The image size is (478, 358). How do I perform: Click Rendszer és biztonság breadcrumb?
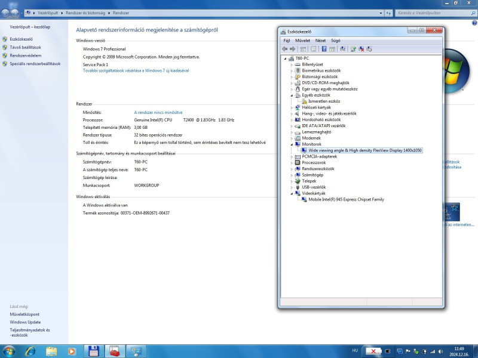coord(85,13)
